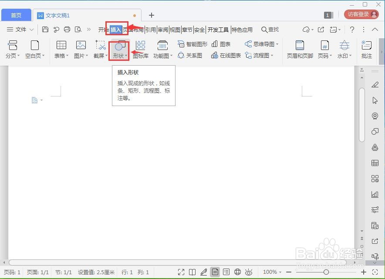Viewport: 385px width, 279px height.
Task: Switch to web layout view in status bar
Action: 237,272
